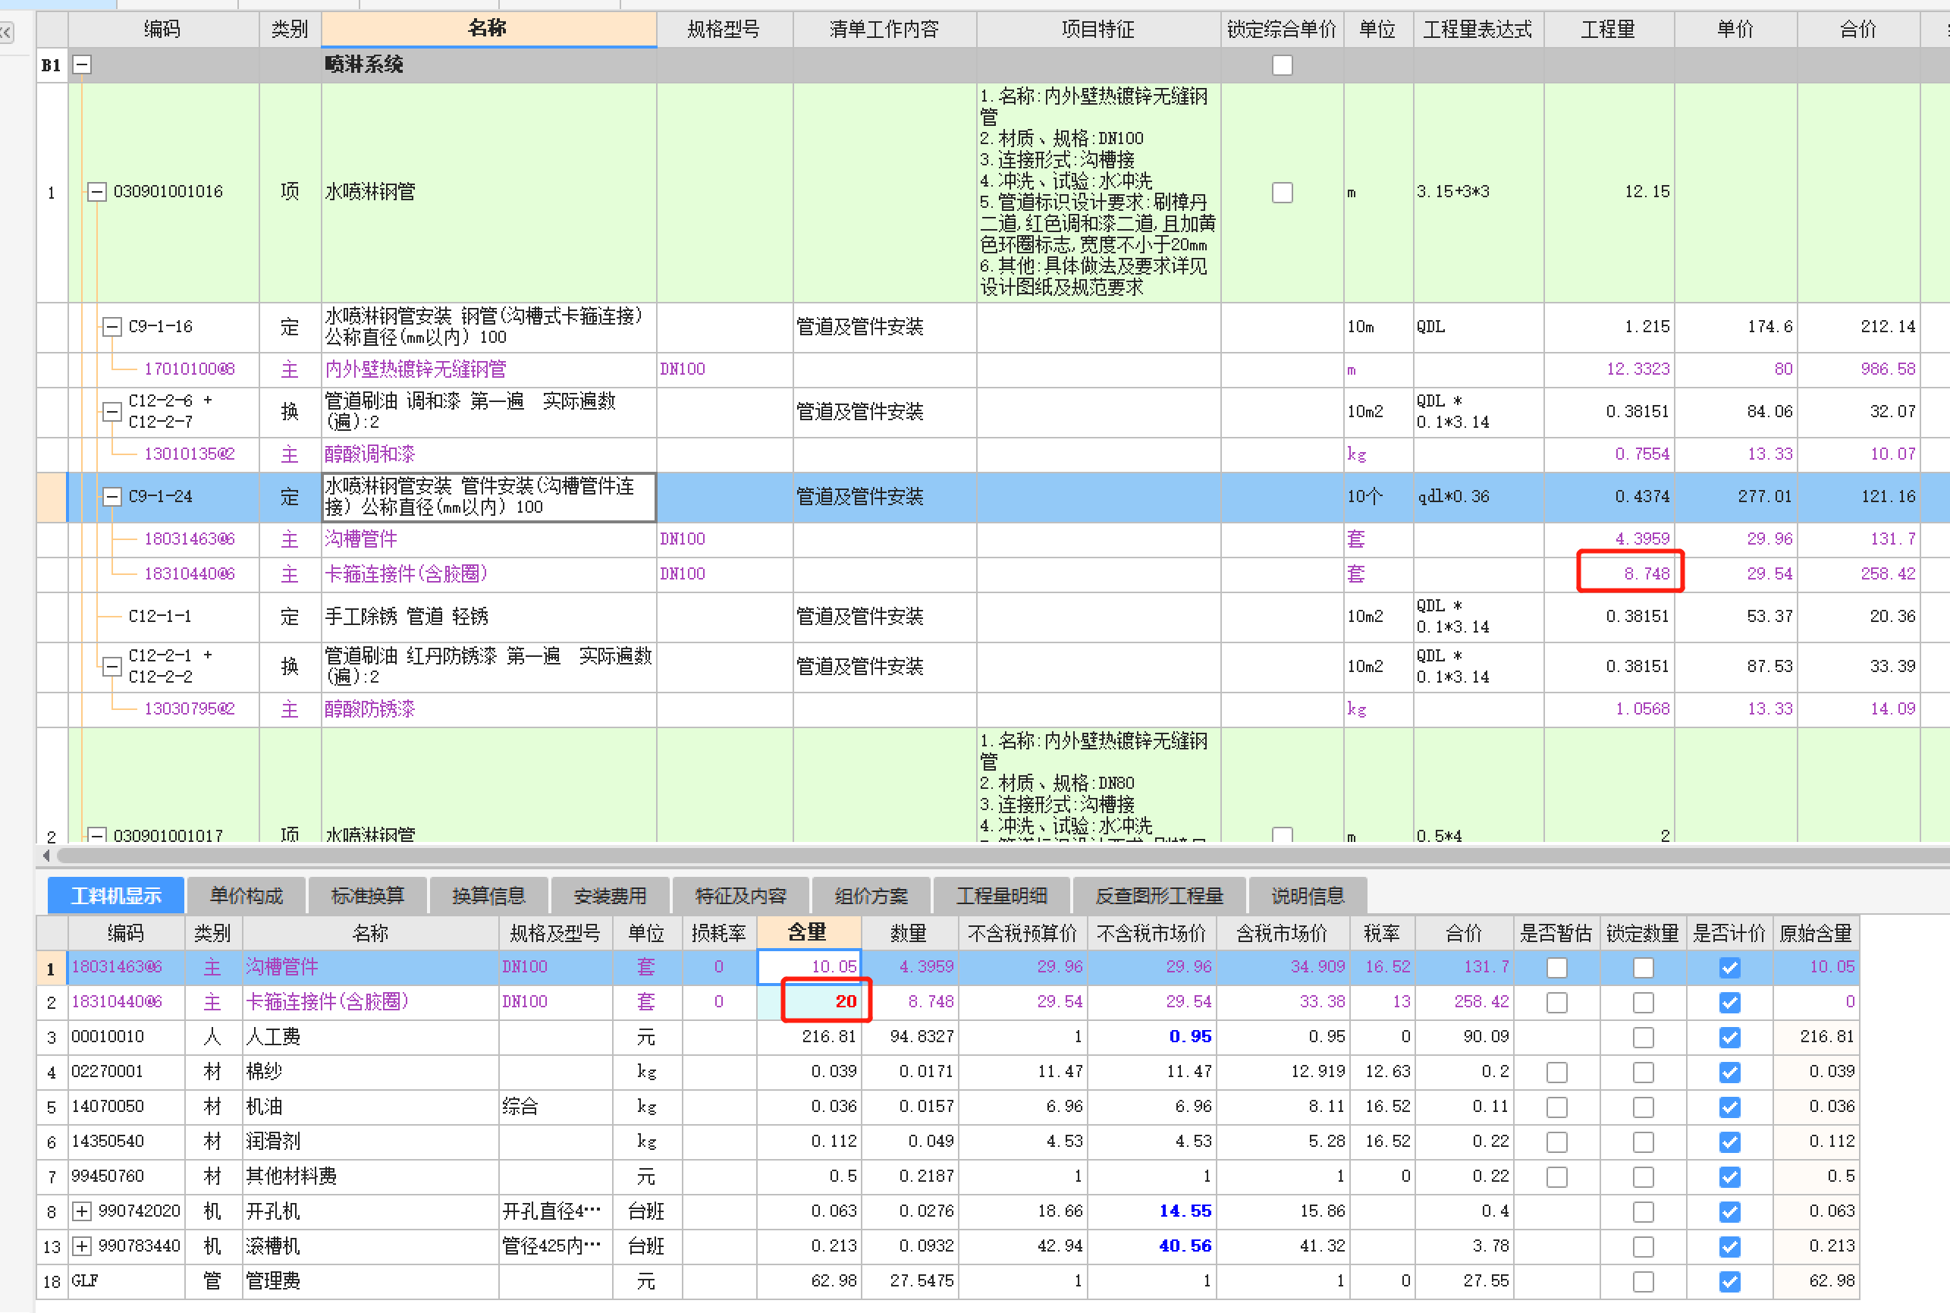
Task: Select the 水喷淋钢管 name in row 1
Action: coord(370,192)
